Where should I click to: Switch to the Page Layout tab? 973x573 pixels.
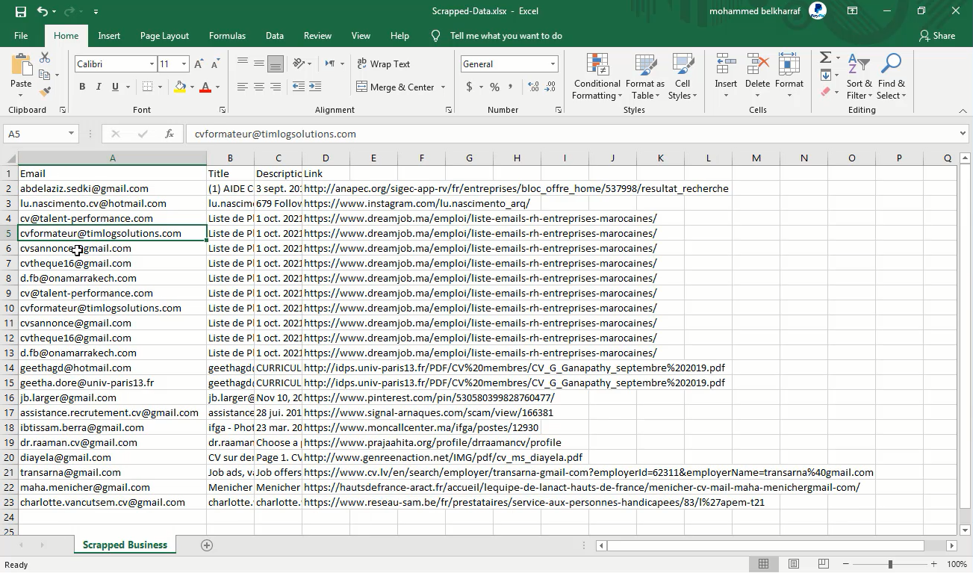[164, 36]
